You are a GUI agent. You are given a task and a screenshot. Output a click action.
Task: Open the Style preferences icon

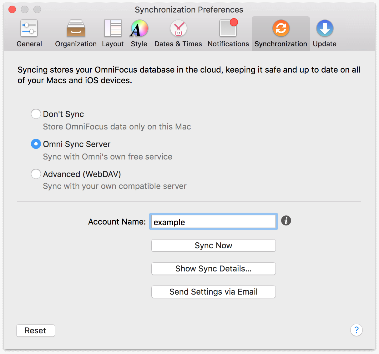[139, 28]
